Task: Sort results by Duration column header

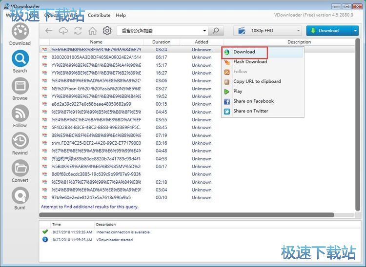Action: click(162, 42)
